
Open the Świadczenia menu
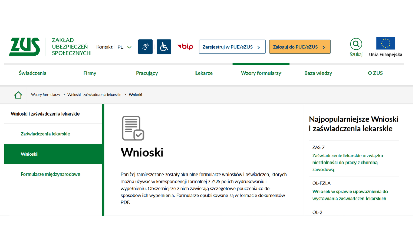[x=33, y=73]
